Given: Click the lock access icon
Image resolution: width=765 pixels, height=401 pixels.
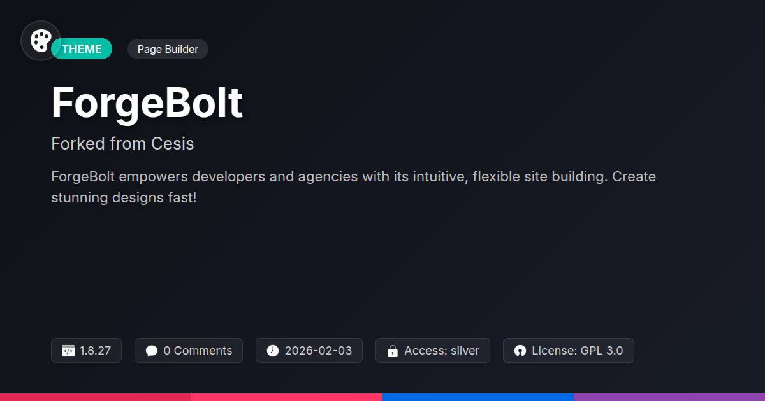Looking at the screenshot, I should [393, 351].
